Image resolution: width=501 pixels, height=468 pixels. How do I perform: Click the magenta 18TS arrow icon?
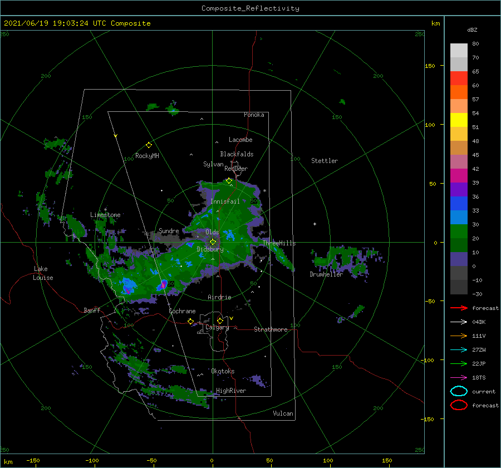pos(459,378)
